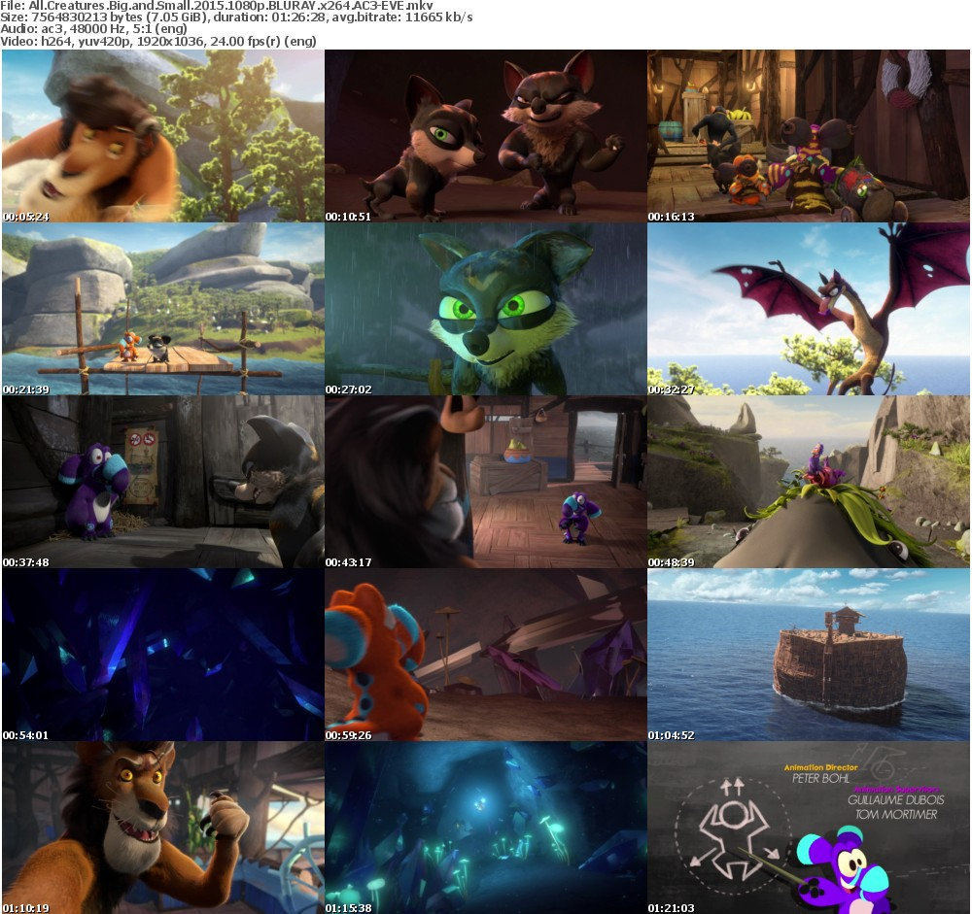Click the 01:21:03 timestamp label

[672, 908]
